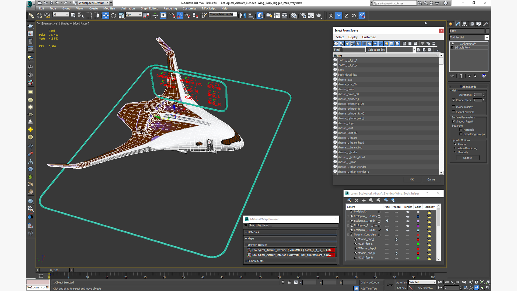The width and height of the screenshot is (517, 291).
Task: Click the Auto Key button
Action: pos(401,283)
